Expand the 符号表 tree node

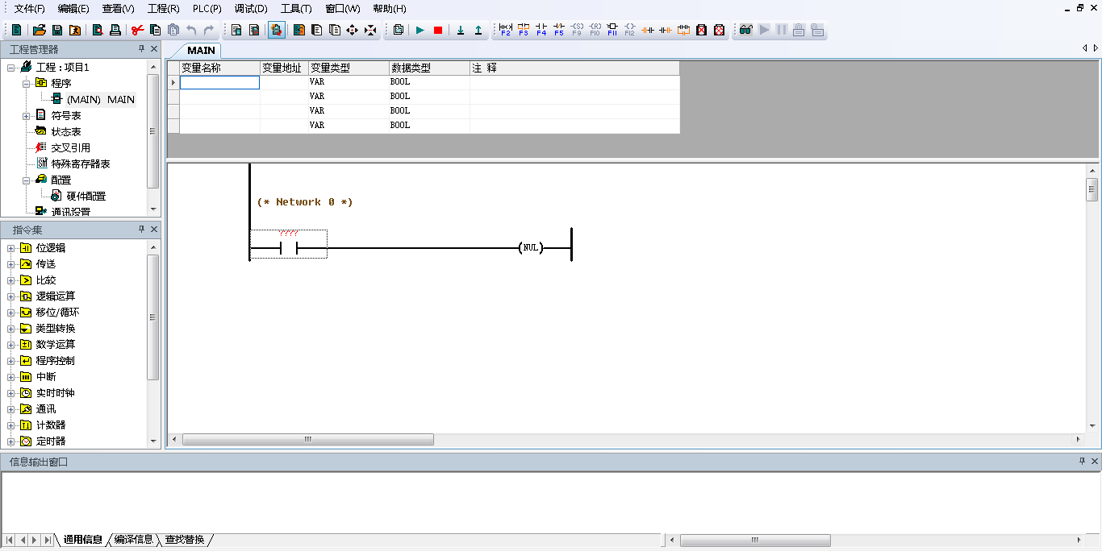(27, 116)
